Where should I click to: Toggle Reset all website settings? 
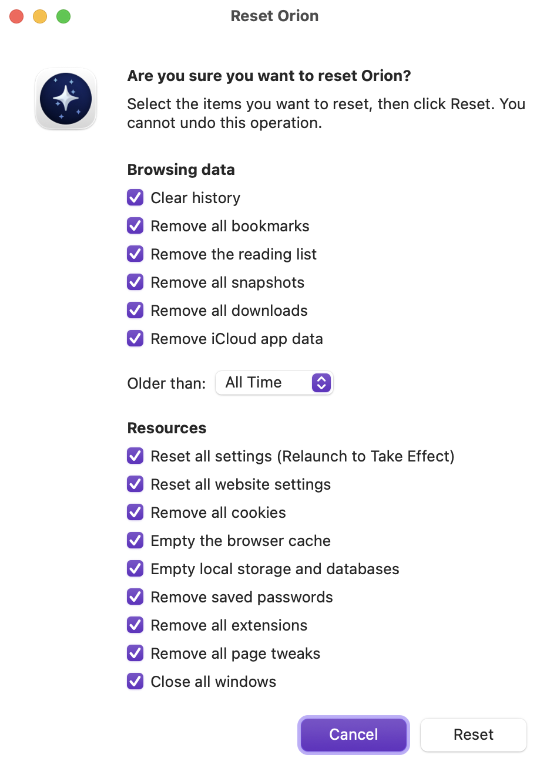point(135,484)
